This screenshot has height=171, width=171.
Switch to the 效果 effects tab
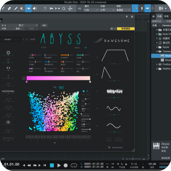[166, 16]
